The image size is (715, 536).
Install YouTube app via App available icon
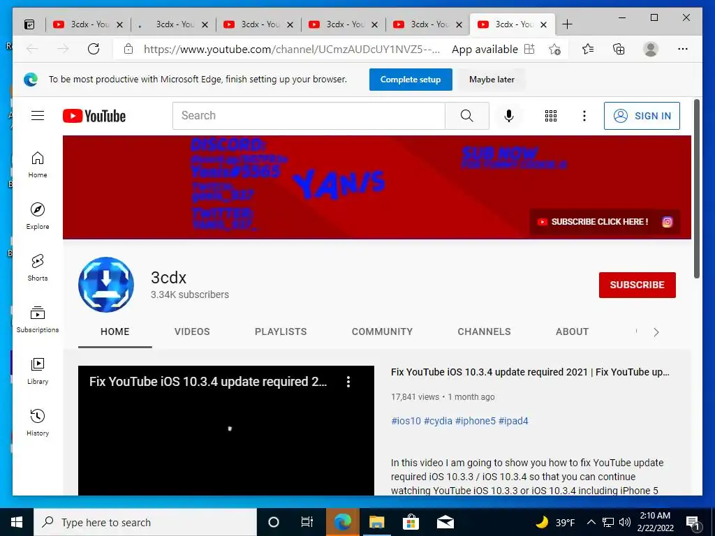[x=529, y=49]
